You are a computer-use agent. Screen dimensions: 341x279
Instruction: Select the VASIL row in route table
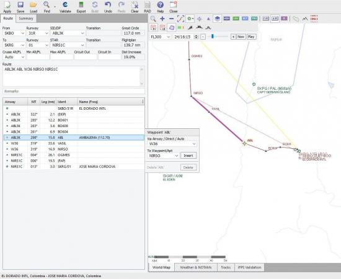74,143
